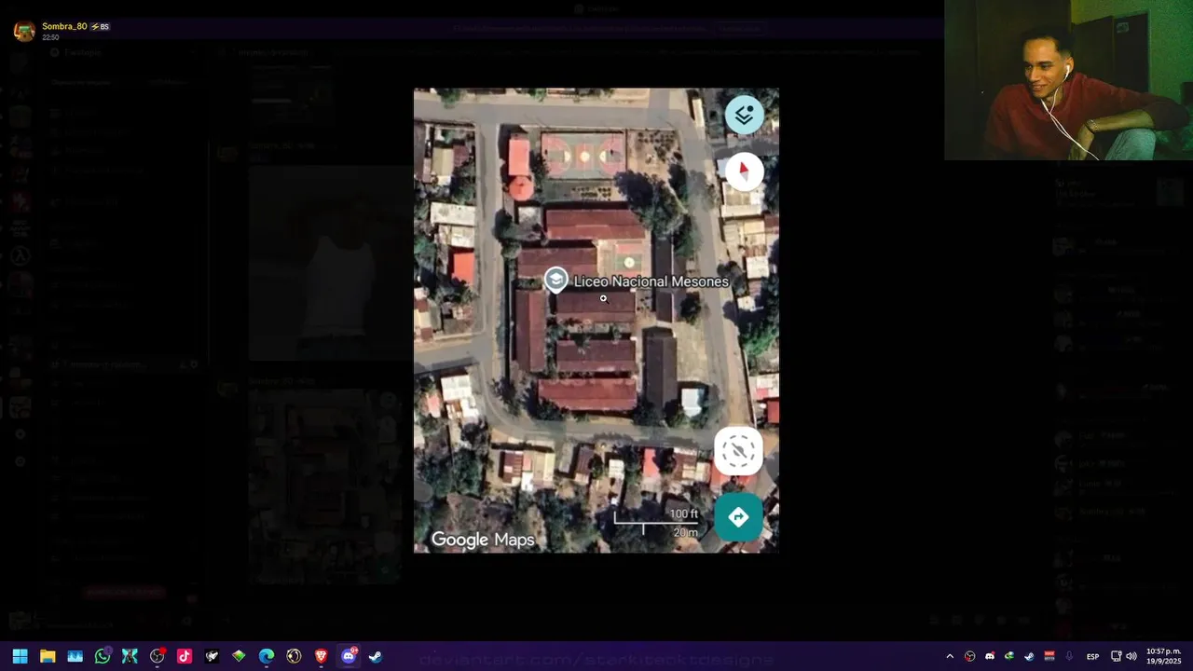1193x671 pixels.
Task: Switch the ESP input language
Action: click(1092, 656)
